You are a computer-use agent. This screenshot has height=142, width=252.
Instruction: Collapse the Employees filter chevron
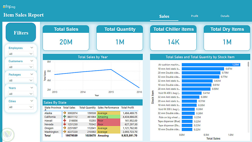(x=32, y=48)
